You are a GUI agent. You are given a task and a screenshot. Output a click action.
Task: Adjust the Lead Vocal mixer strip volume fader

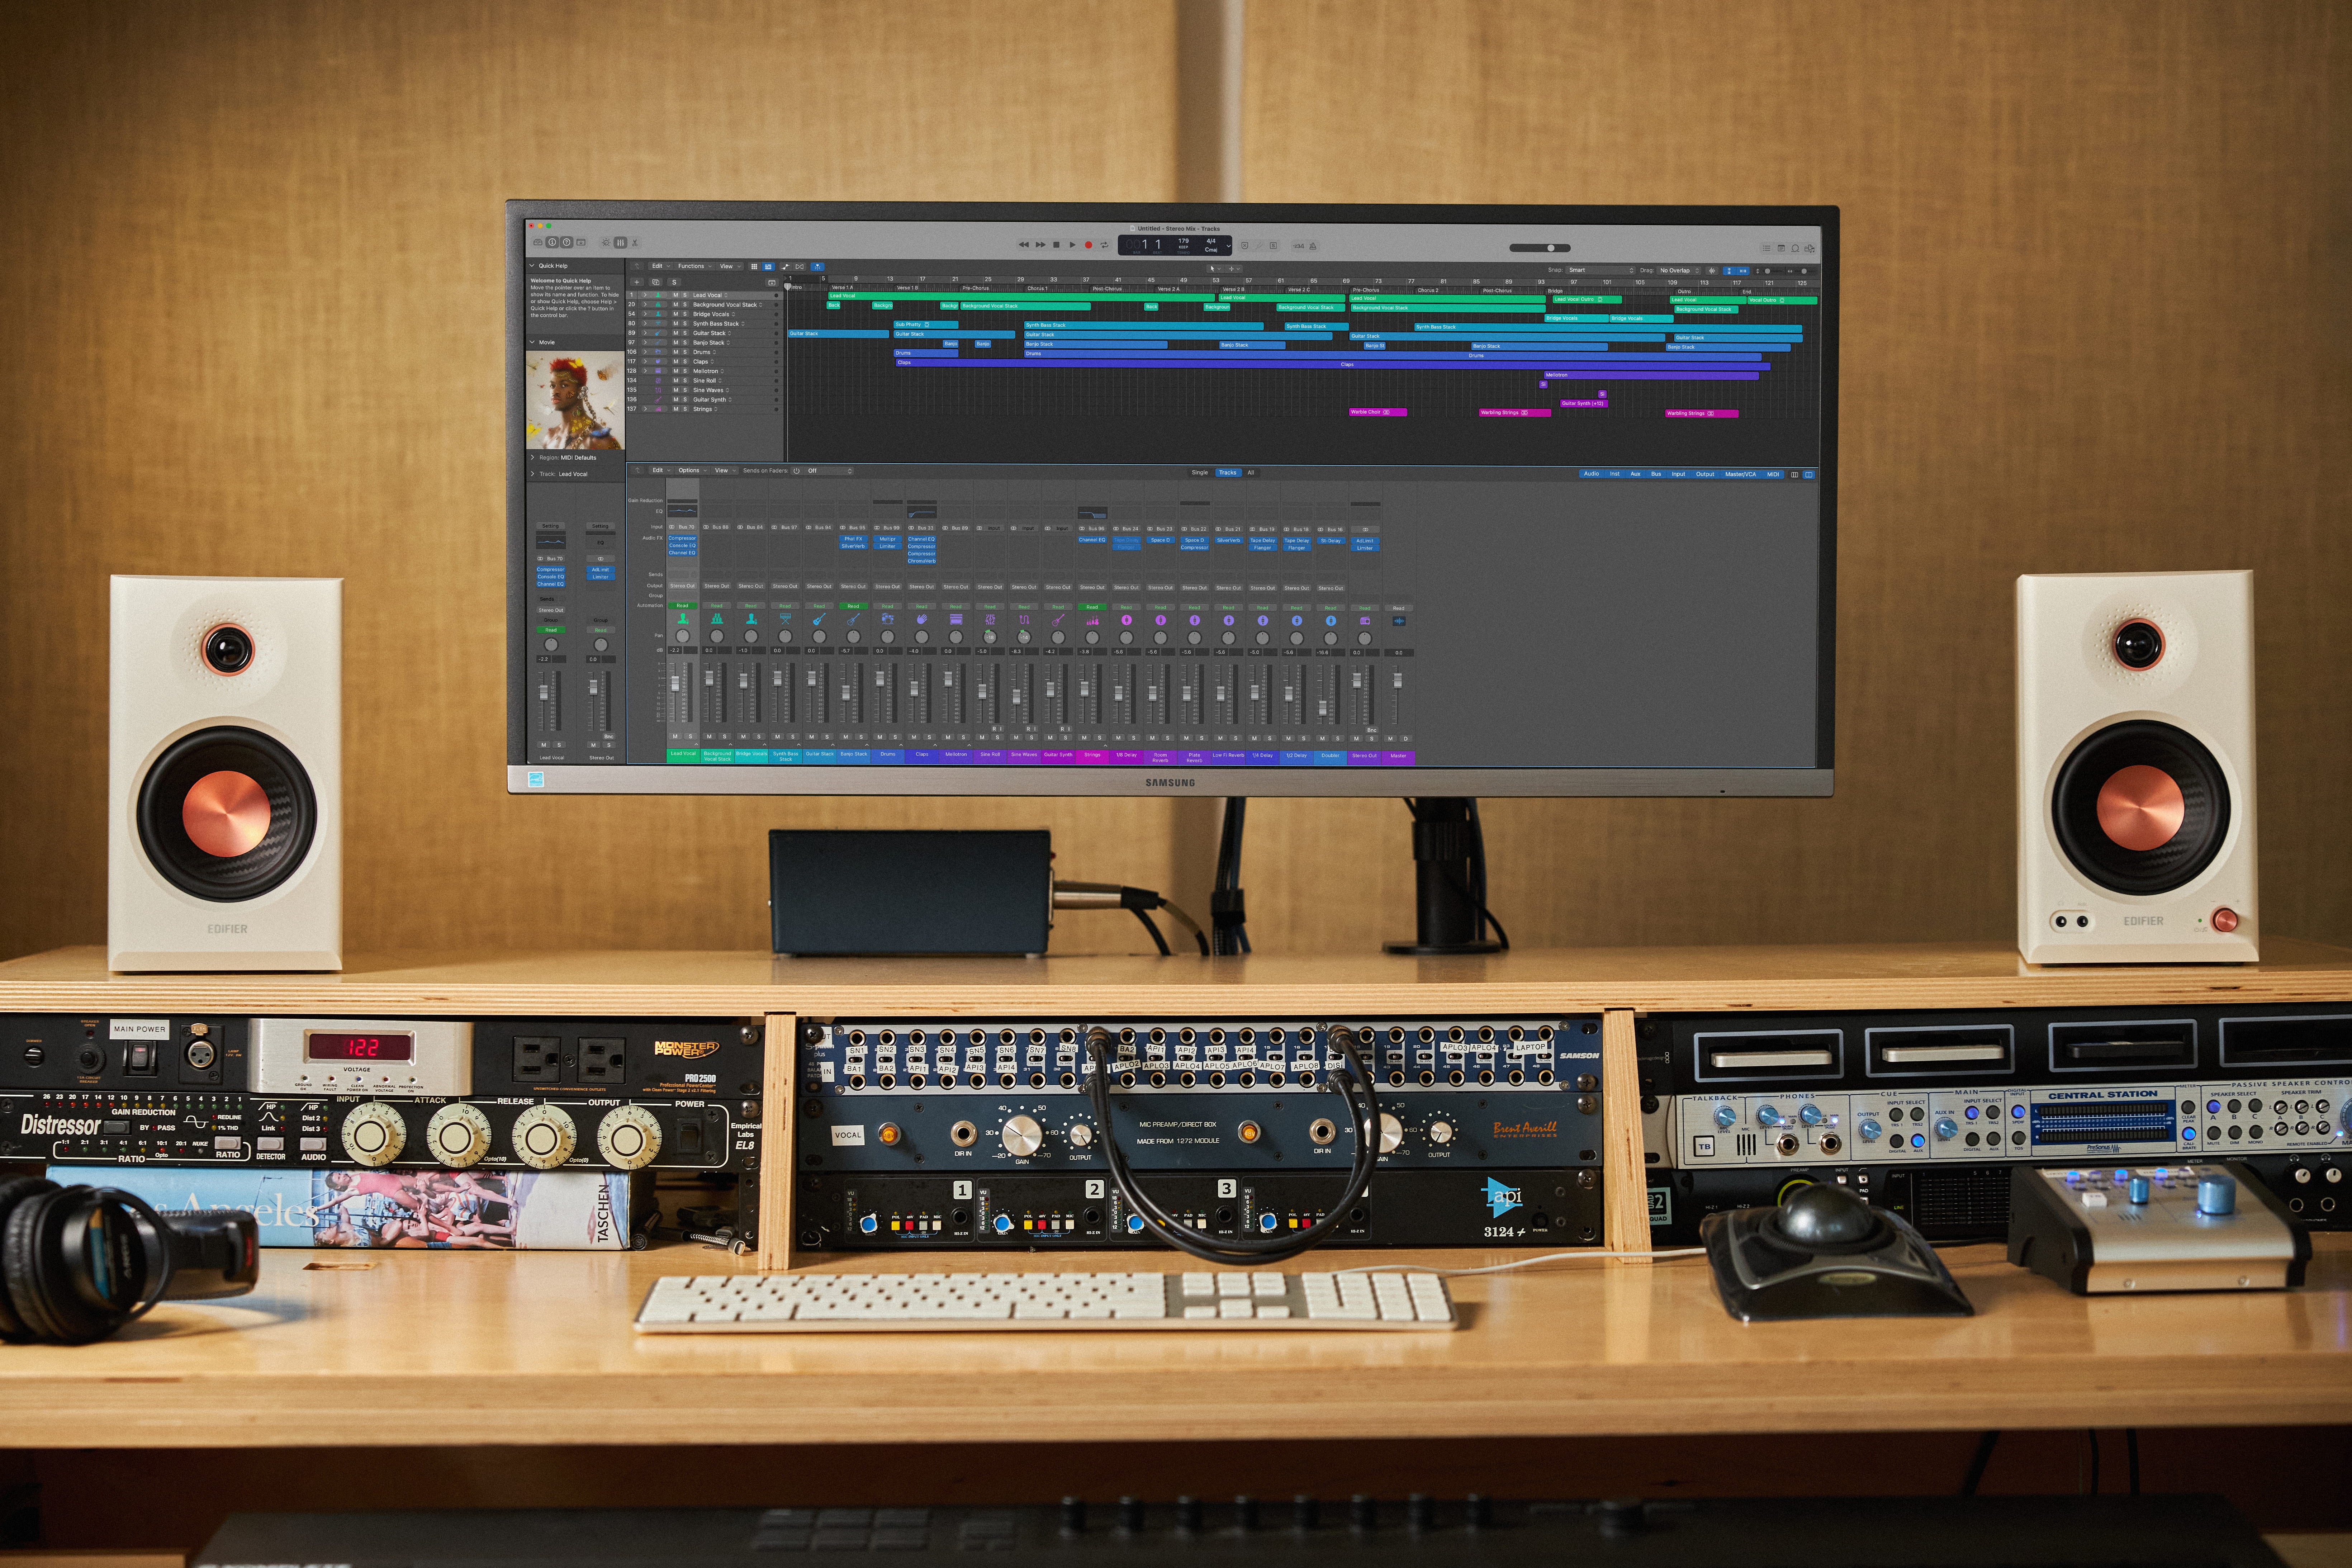coord(675,684)
